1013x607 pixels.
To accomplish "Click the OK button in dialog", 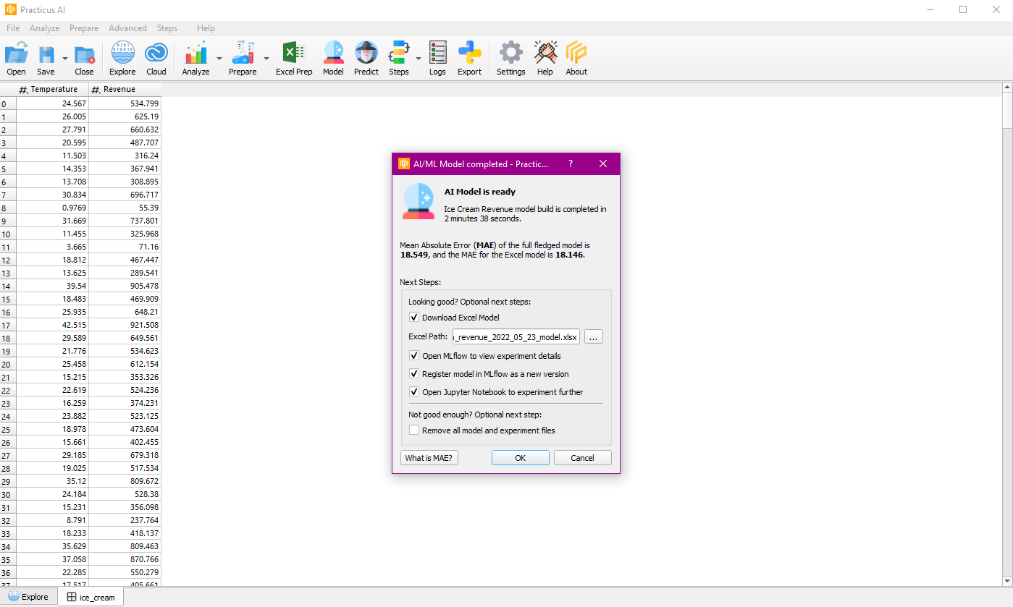I will [x=520, y=458].
